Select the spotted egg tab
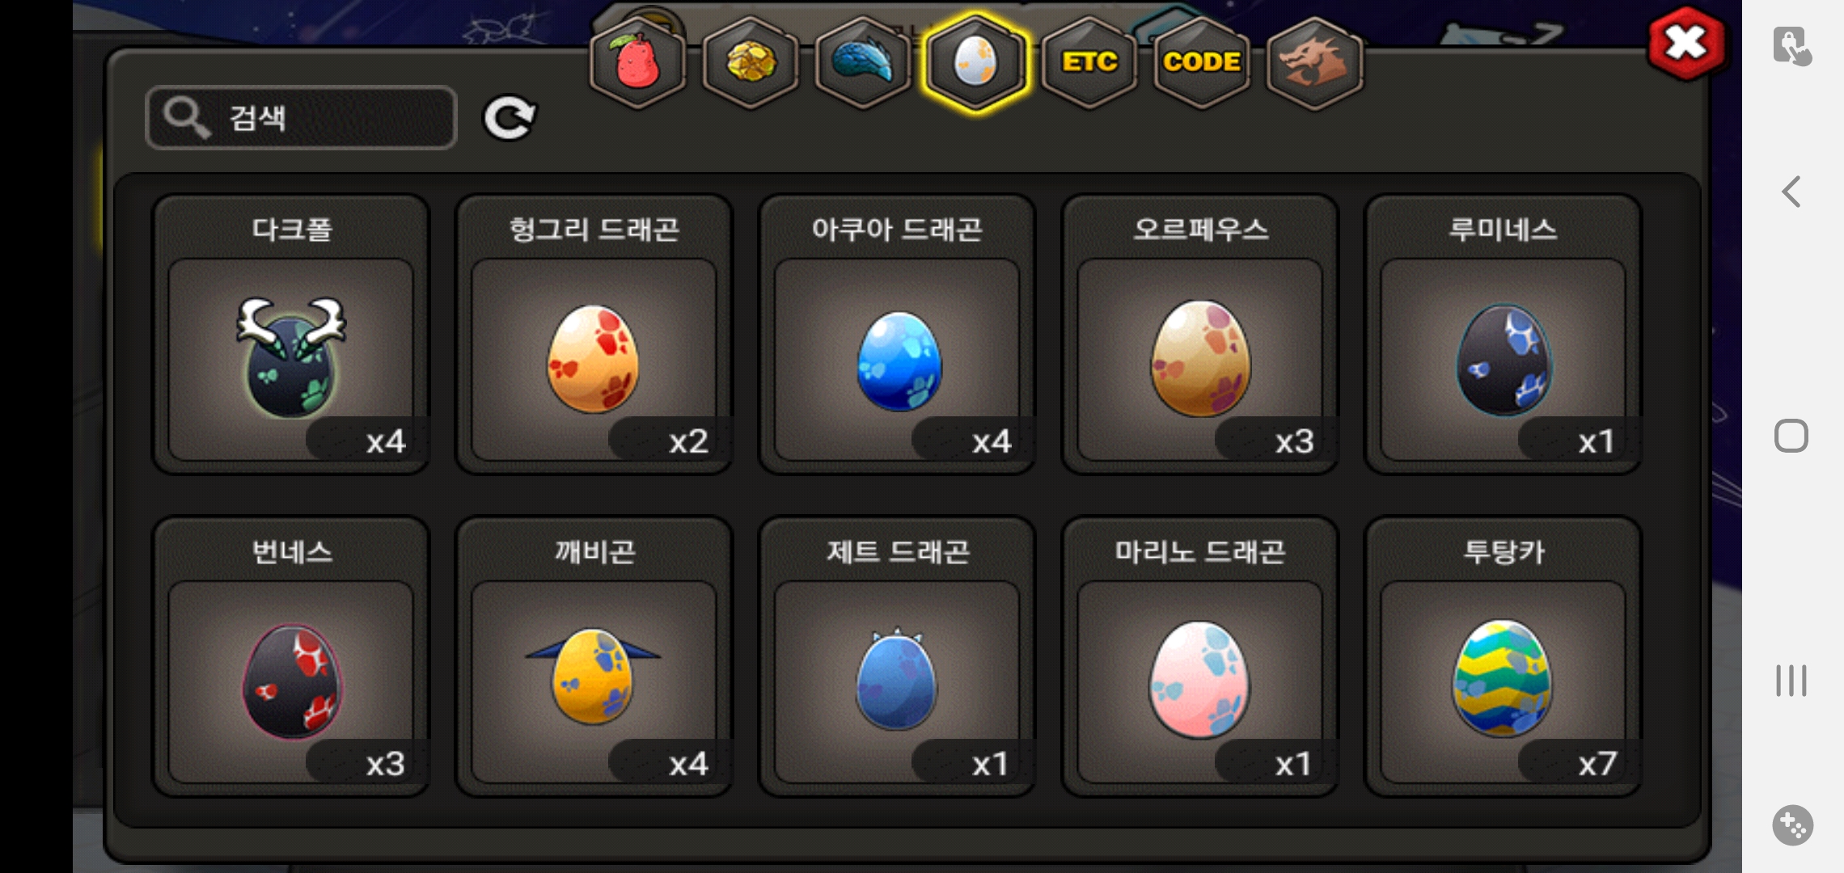This screenshot has height=873, width=1844. [976, 62]
